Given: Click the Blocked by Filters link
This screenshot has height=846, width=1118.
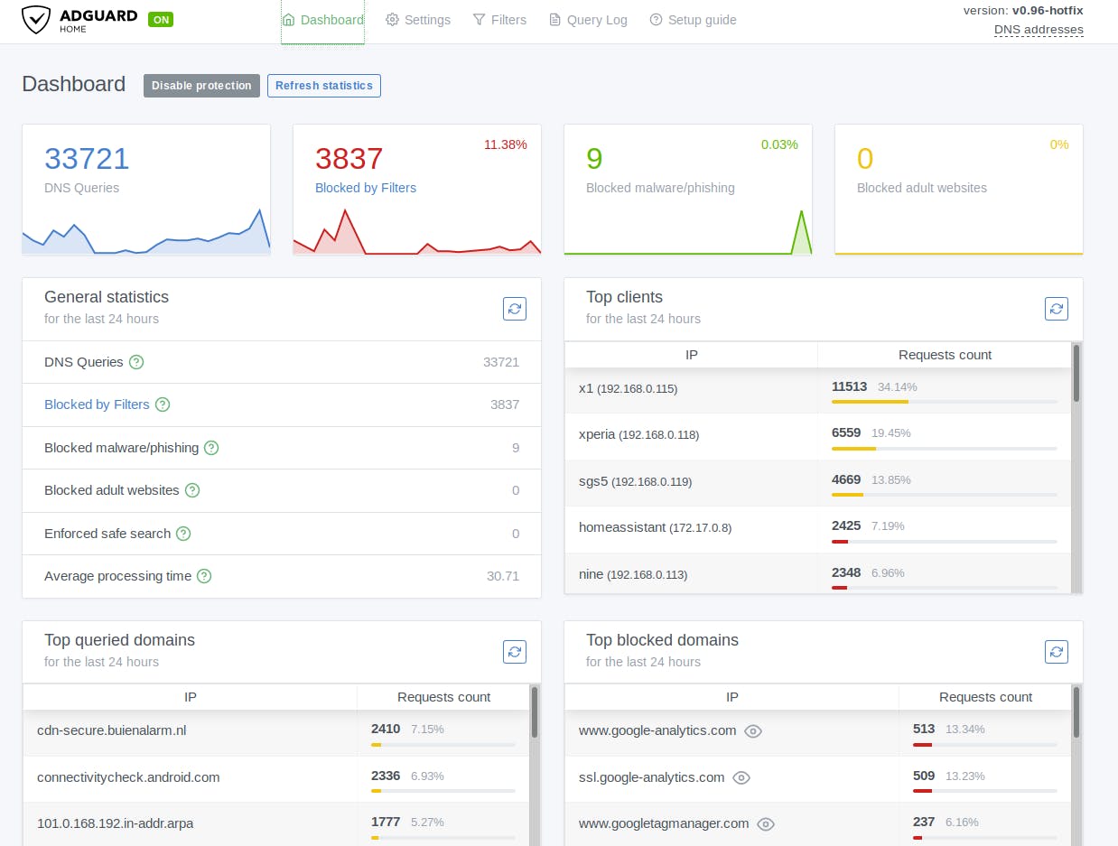Looking at the screenshot, I should (x=97, y=404).
